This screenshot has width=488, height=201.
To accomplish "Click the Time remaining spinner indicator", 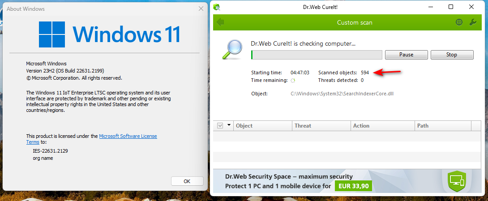I will point(293,80).
